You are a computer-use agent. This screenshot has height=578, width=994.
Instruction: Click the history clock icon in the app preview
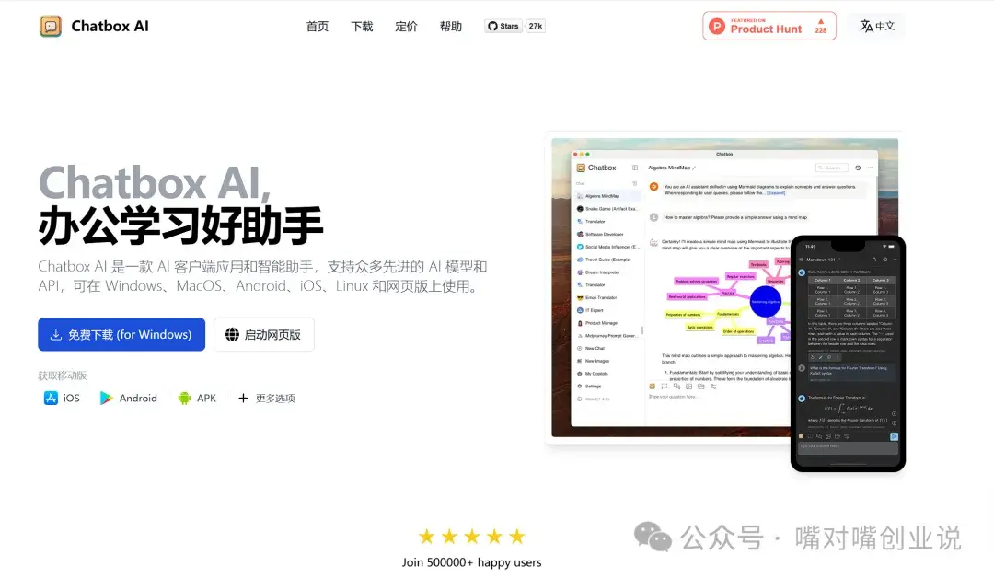tap(858, 168)
